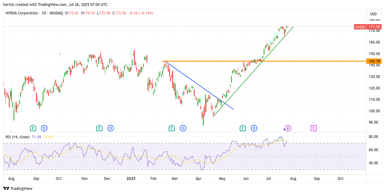Click the RSI 60.00 scale label
The width and height of the screenshot is (386, 194).
click(x=373, y=150)
